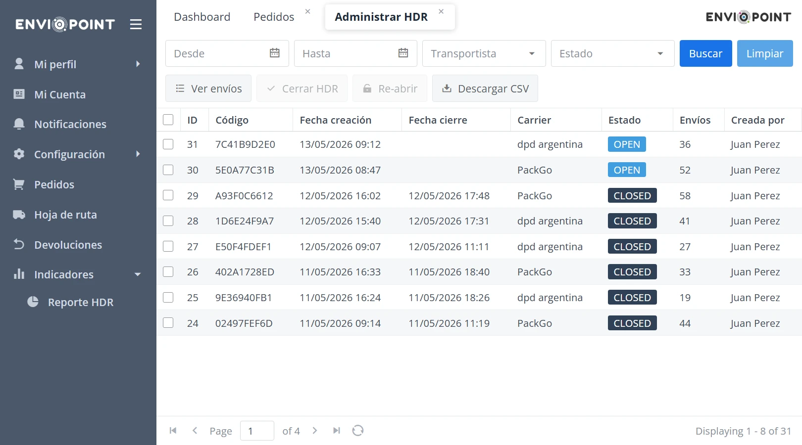Screen dimensions: 802x445
Task: Click the OPEN status badge on row 31
Action: point(627,144)
